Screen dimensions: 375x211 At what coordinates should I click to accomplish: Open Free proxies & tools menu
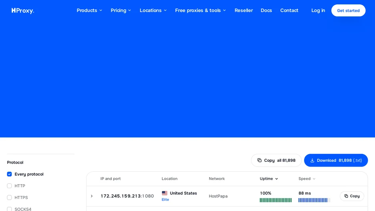(x=200, y=10)
